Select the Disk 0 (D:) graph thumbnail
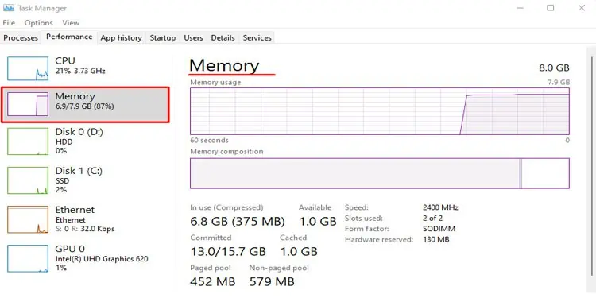 [x=28, y=141]
